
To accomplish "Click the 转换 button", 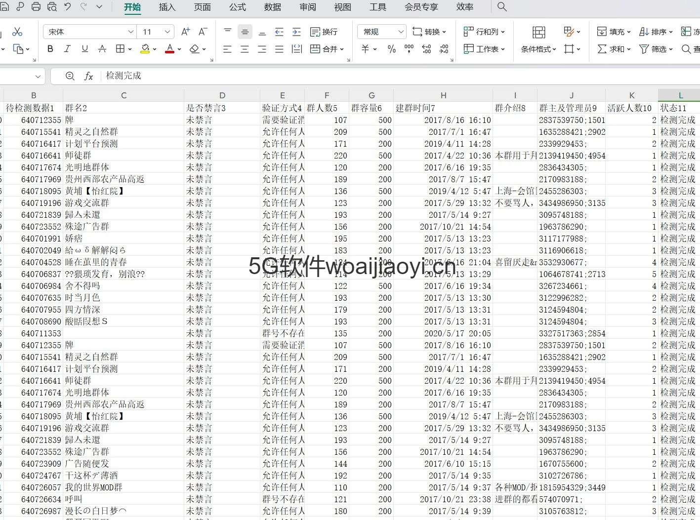I will point(429,32).
